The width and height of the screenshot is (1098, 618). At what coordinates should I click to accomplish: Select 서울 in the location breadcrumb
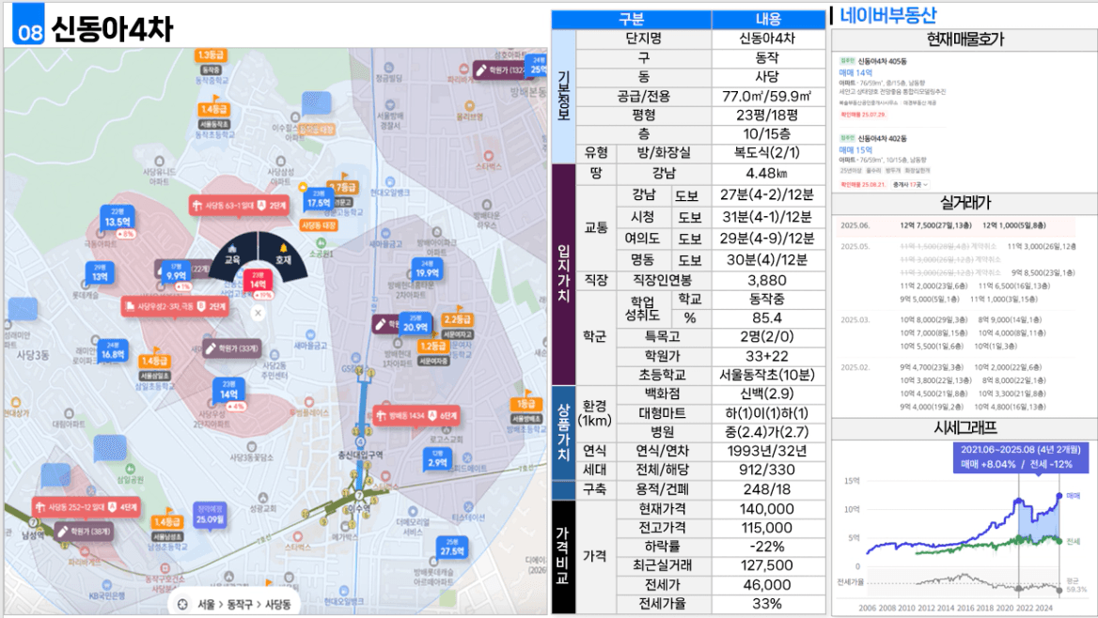coord(206,604)
